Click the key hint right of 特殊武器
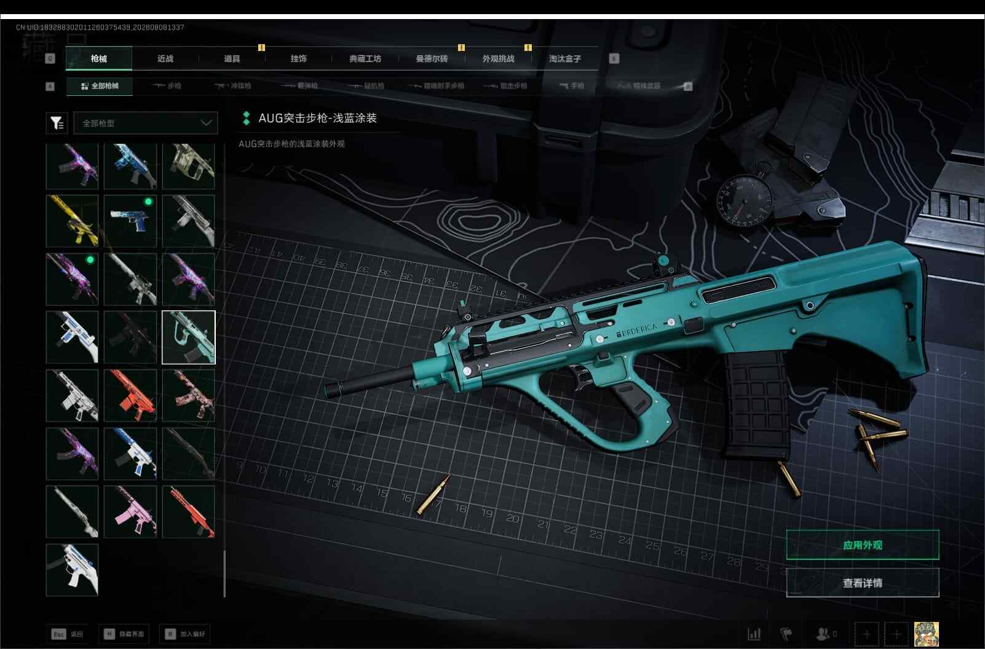Screen dimensions: 985x649 (688, 86)
